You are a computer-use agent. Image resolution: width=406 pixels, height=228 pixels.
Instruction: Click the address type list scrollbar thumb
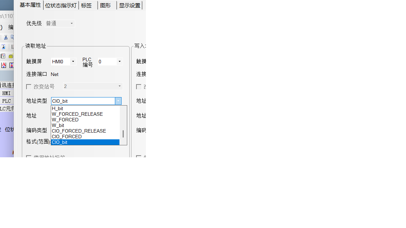[x=123, y=134]
